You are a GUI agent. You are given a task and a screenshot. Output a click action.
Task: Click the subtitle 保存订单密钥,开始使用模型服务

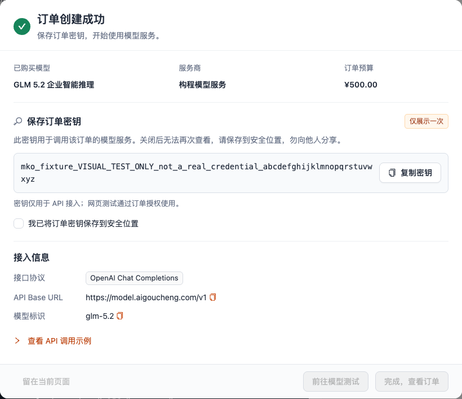(99, 36)
